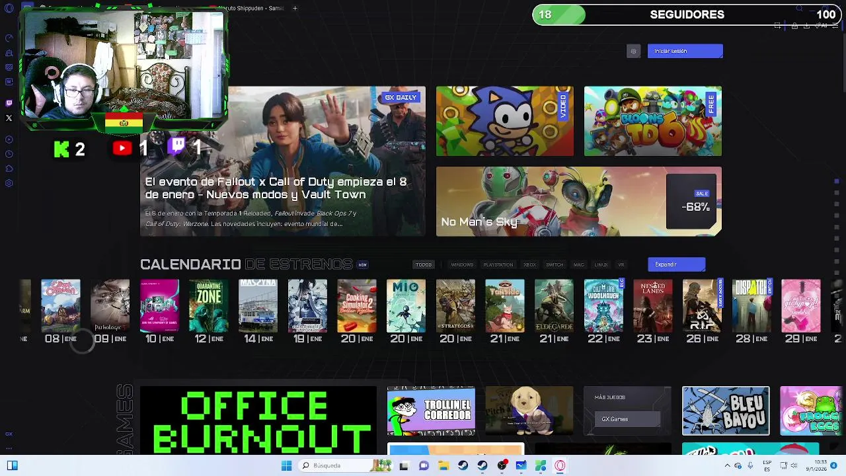Click the GX DAILY badge

(x=401, y=98)
